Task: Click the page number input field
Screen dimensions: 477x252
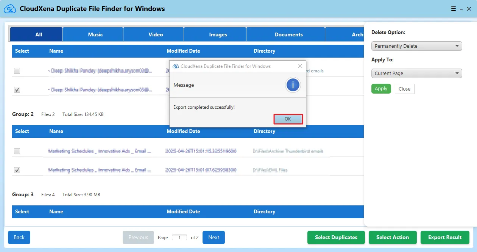Action: click(179, 238)
